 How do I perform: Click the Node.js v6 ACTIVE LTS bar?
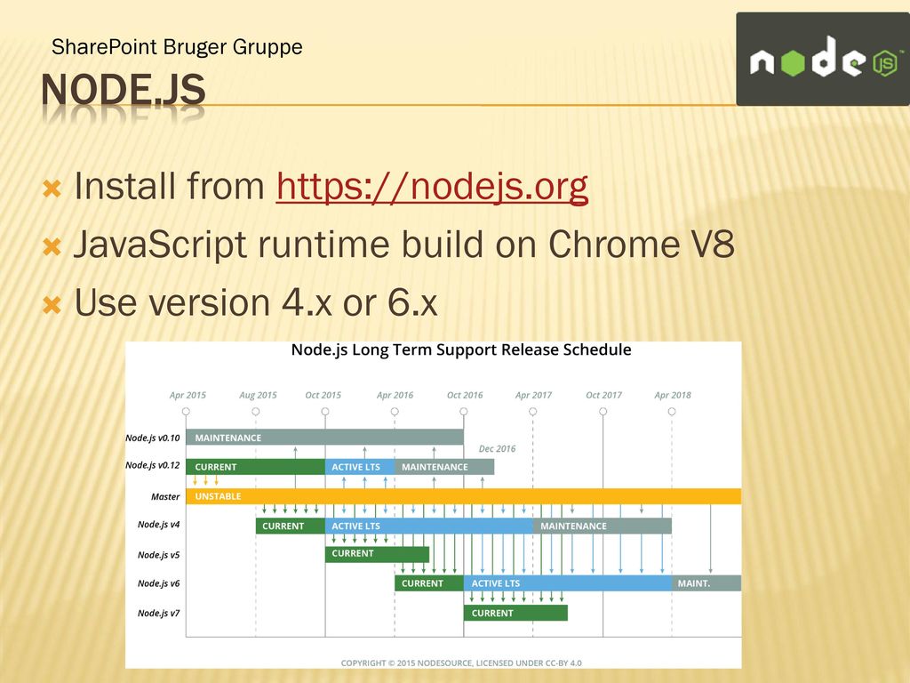[568, 583]
